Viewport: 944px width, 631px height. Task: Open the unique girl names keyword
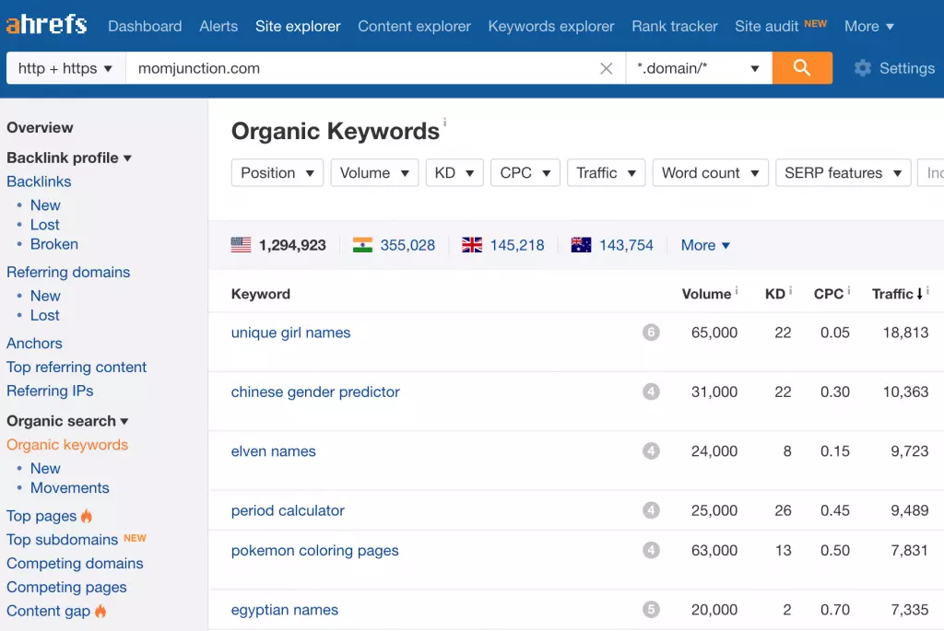coord(290,332)
